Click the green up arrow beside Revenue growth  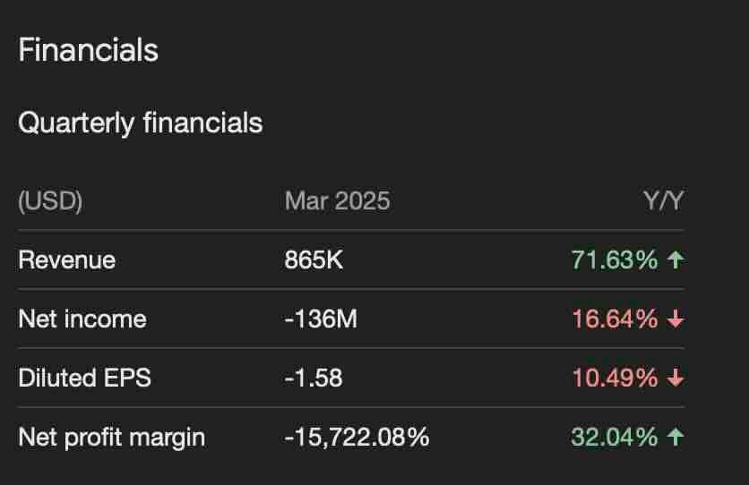tap(676, 260)
